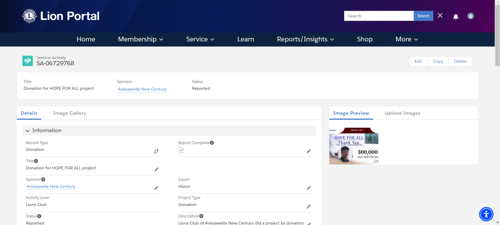
Task: Go to the Home page
Action: click(x=86, y=39)
